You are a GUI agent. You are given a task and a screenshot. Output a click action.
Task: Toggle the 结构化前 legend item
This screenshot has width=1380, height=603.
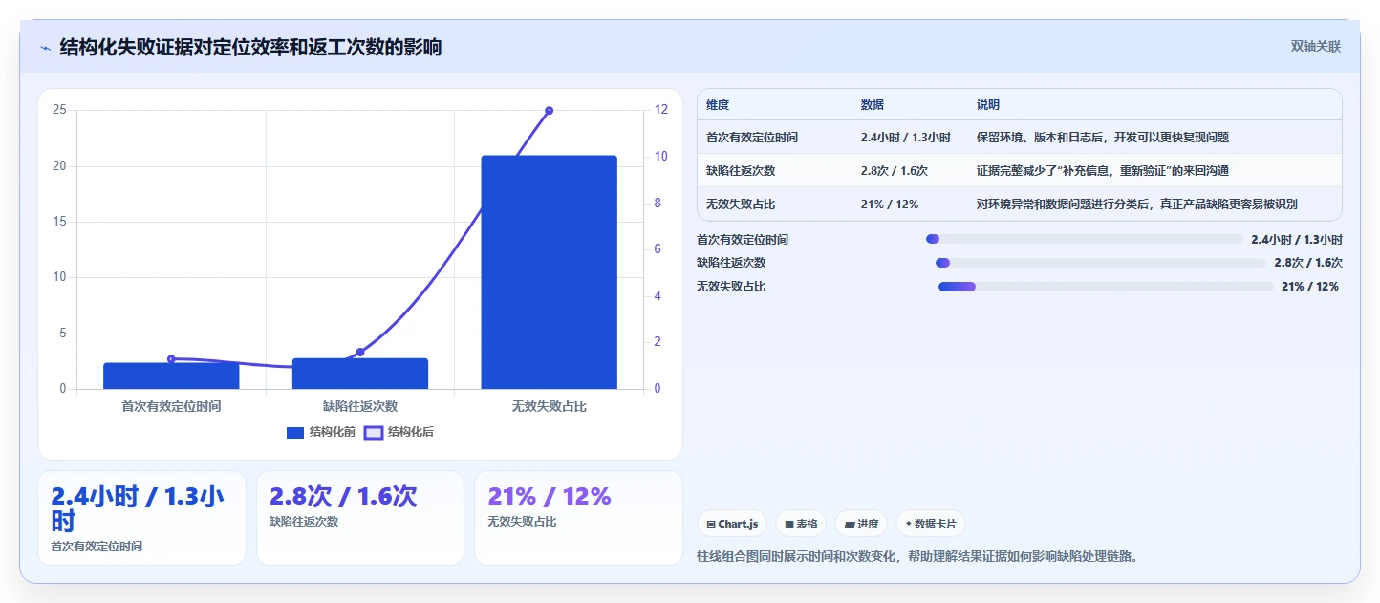tap(321, 432)
